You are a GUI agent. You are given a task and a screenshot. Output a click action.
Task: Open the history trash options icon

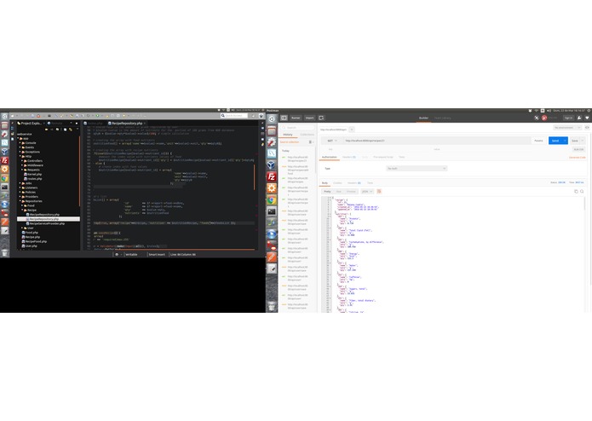(311, 142)
